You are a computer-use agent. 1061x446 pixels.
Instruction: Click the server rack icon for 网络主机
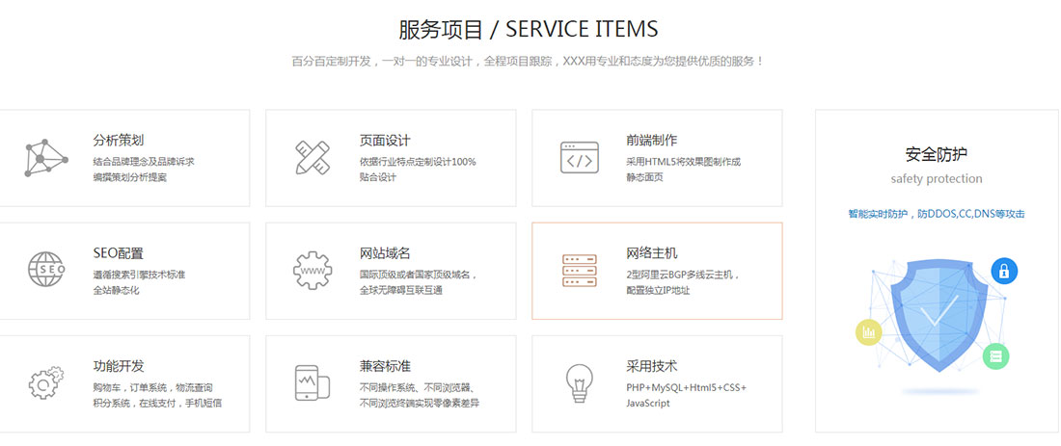[x=579, y=271]
